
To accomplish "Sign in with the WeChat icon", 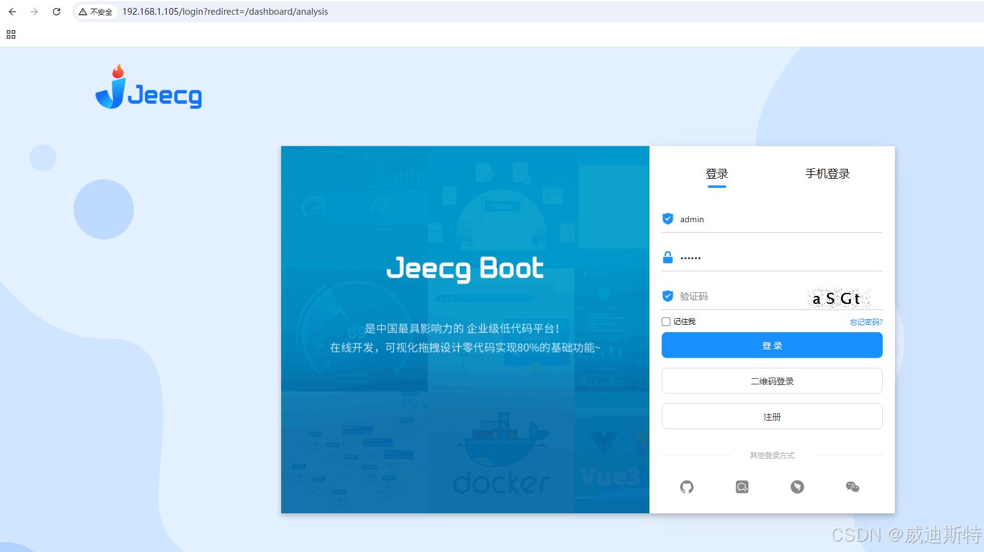I will (853, 487).
